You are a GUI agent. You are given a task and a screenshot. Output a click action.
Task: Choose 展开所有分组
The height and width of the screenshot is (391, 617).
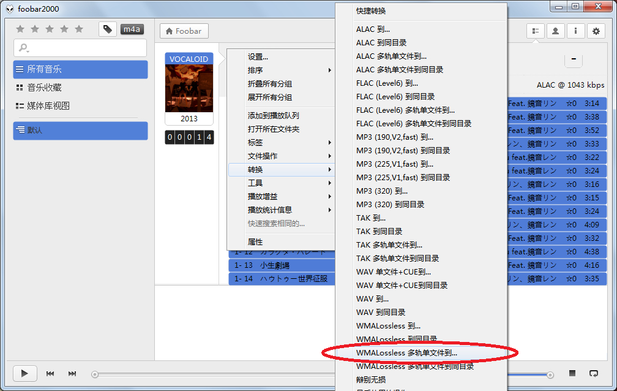(282, 97)
